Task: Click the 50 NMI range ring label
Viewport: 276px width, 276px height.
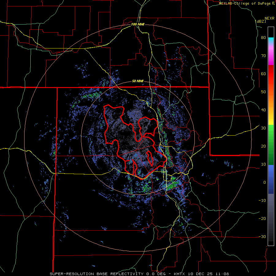Action: [x=138, y=81]
